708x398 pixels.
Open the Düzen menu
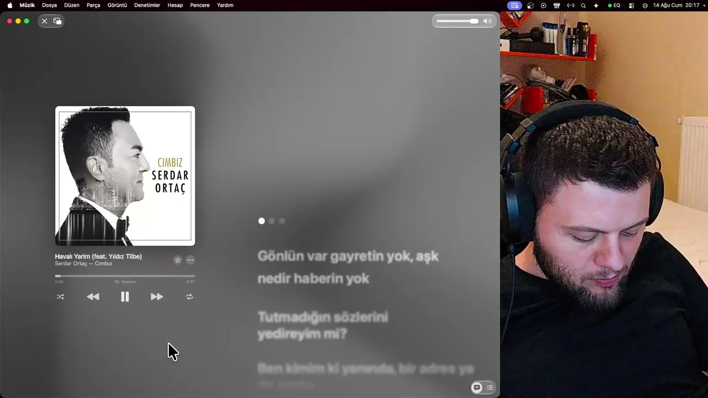pos(72,6)
